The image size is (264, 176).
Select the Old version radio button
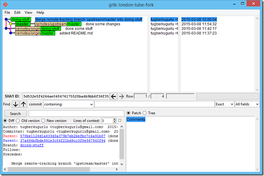click(18, 121)
